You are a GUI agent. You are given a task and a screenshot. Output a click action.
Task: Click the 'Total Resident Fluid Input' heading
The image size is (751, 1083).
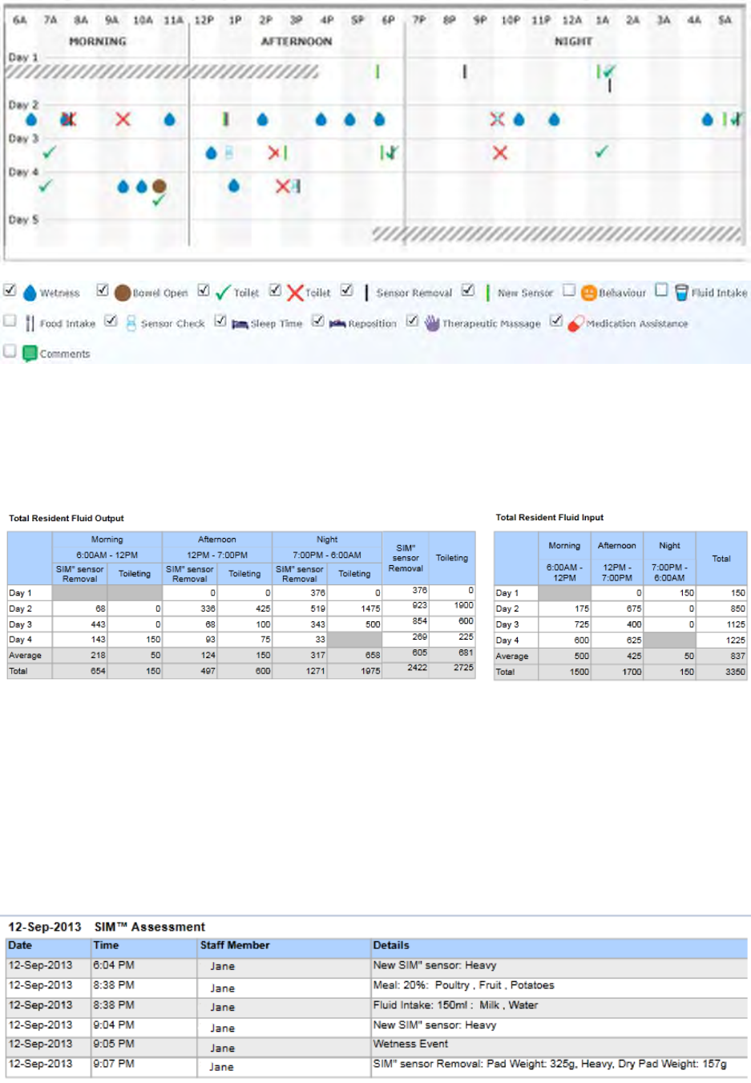550,518
